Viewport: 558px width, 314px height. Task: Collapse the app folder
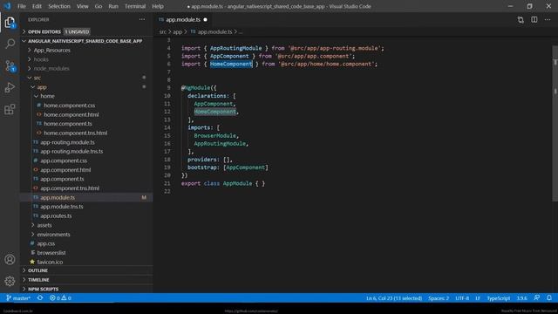click(86, 87)
